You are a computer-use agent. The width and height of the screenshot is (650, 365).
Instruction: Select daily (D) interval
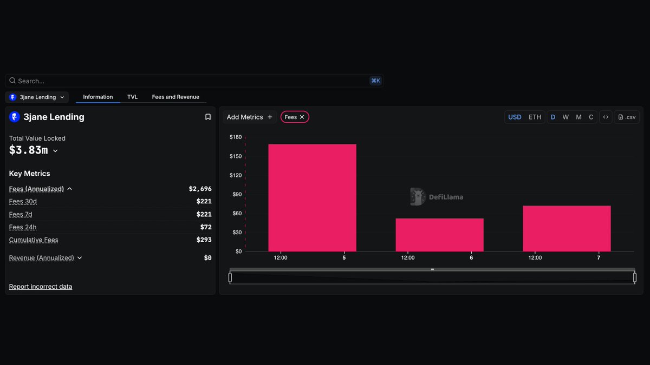tap(553, 117)
